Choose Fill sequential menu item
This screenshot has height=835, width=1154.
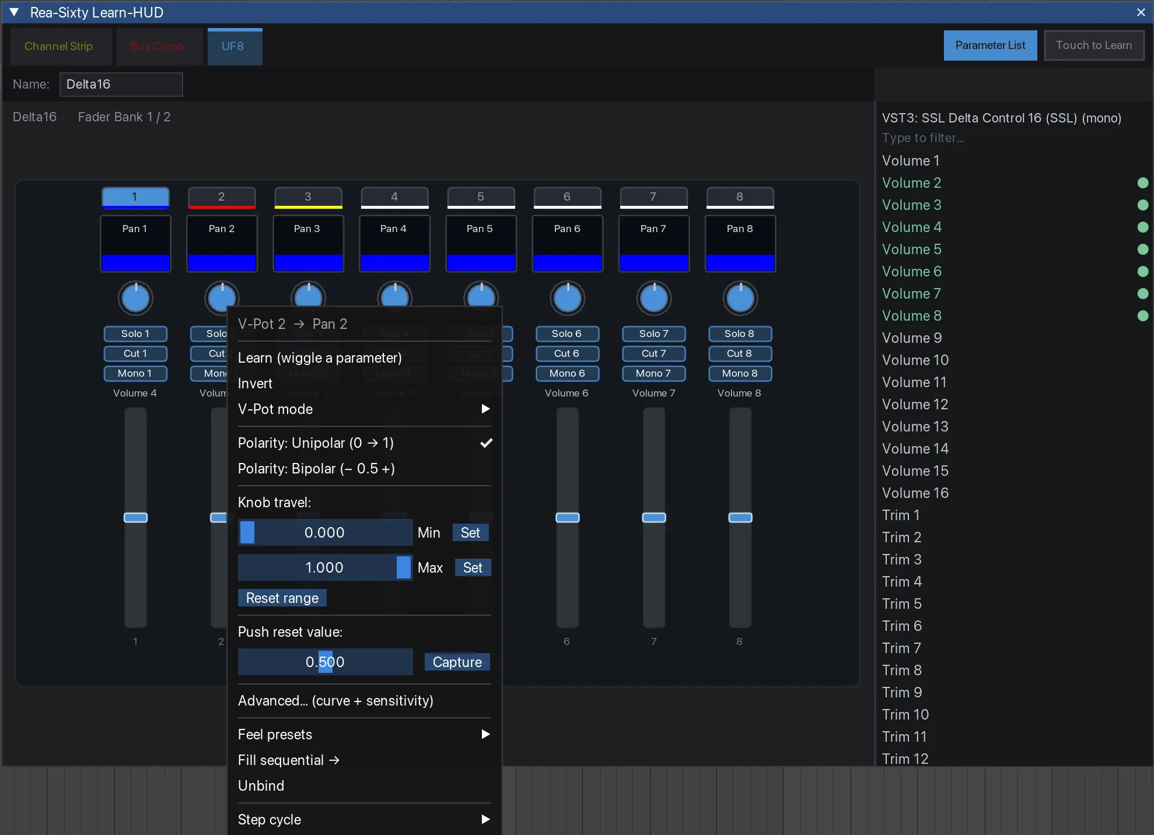click(x=364, y=760)
